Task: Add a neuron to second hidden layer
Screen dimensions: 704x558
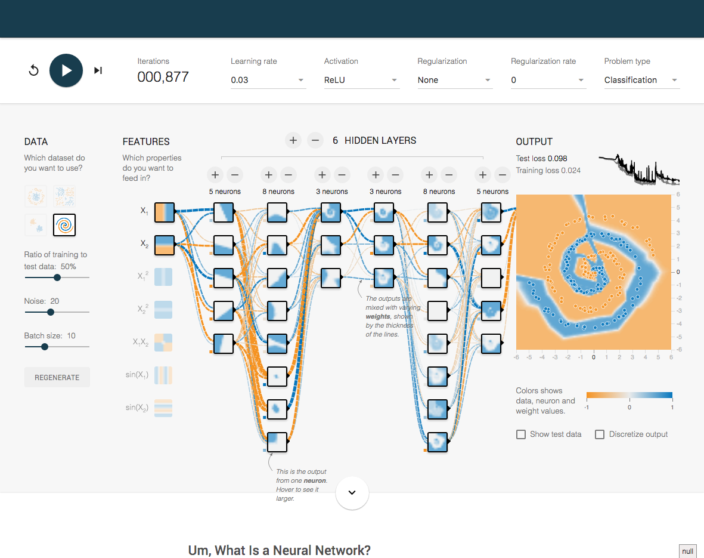Action: pos(268,174)
